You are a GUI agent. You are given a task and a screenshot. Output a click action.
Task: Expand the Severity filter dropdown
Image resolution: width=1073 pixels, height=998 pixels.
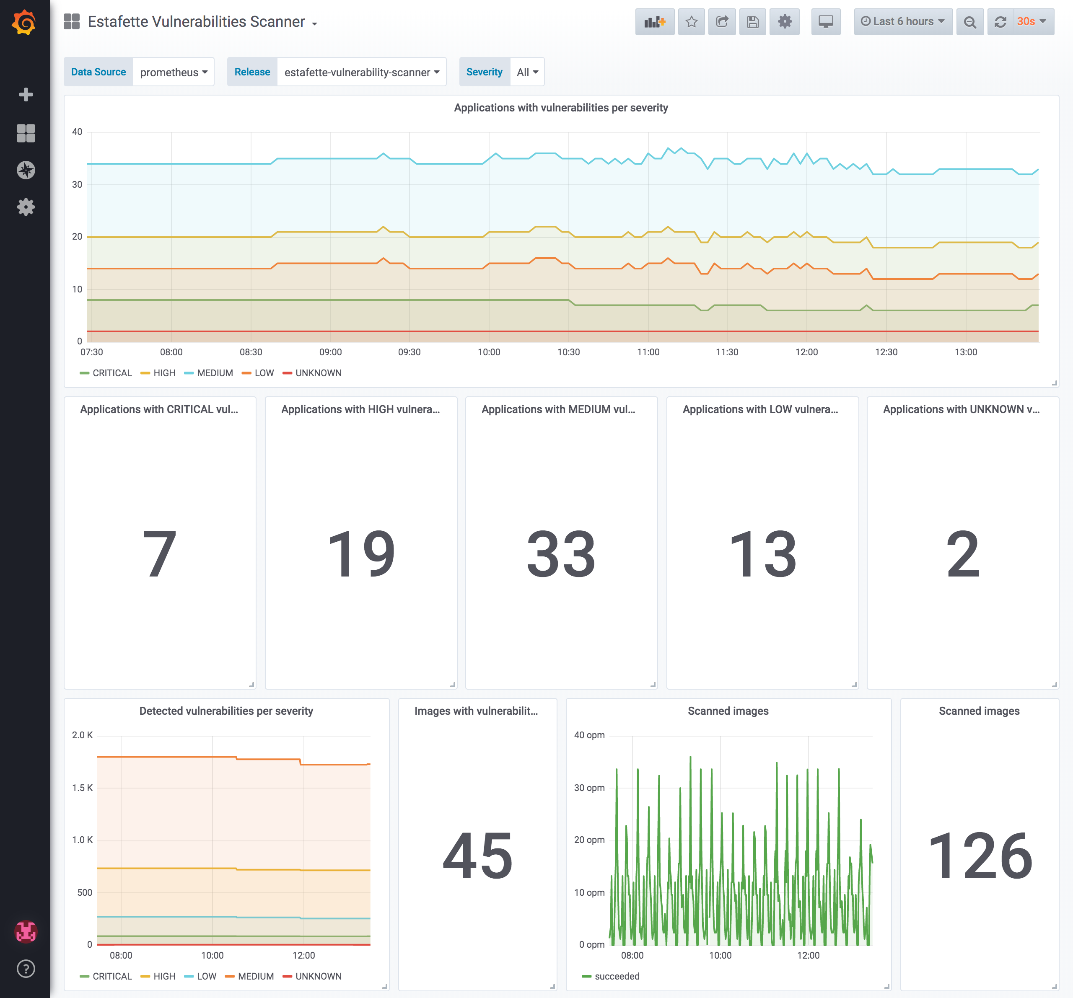point(527,71)
